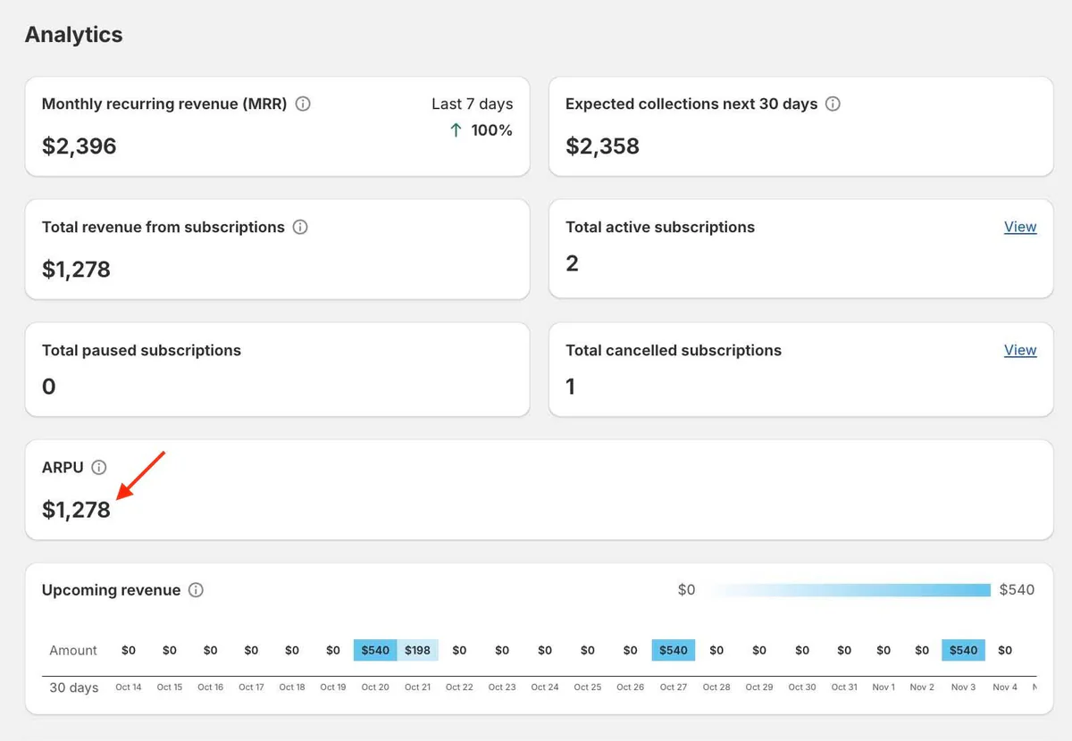Screen dimensions: 1072x741
Task: Click the $2,396 MRR value
Action: point(80,146)
